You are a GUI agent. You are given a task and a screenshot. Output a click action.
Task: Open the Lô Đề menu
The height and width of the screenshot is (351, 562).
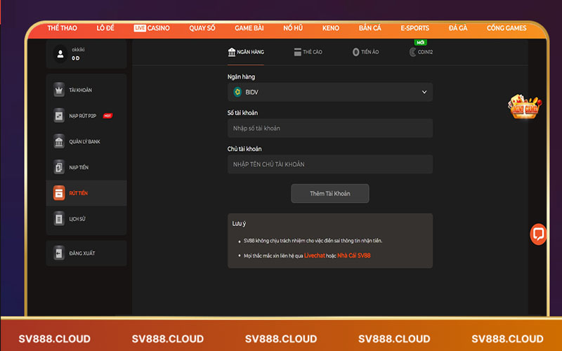105,28
